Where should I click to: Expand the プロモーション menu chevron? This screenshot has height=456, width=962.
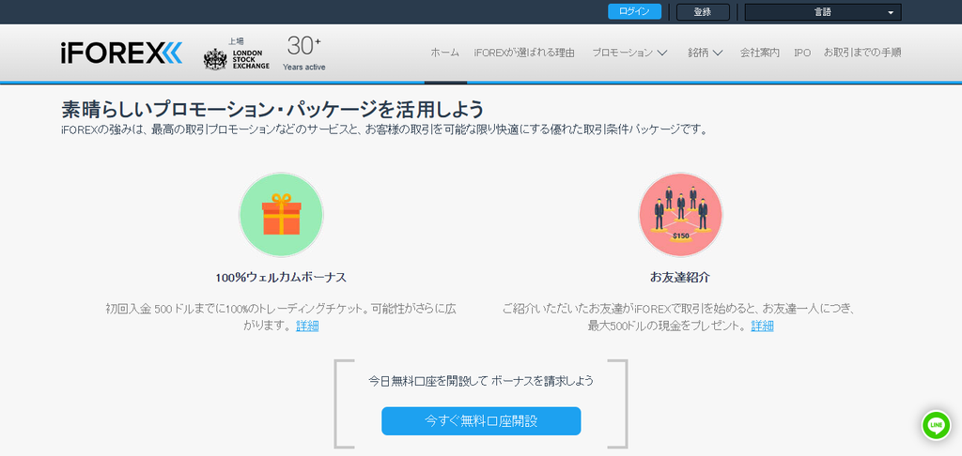click(662, 53)
